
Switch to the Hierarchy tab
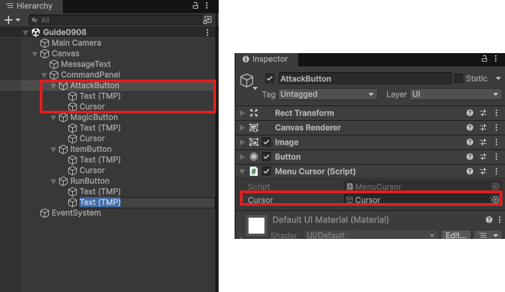click(x=31, y=6)
